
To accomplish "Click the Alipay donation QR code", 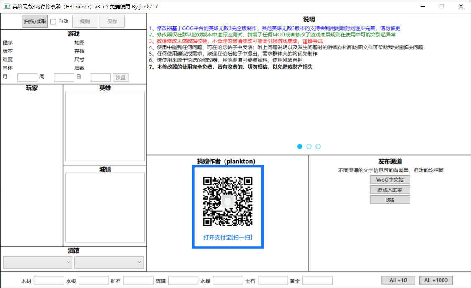I will click(x=228, y=201).
